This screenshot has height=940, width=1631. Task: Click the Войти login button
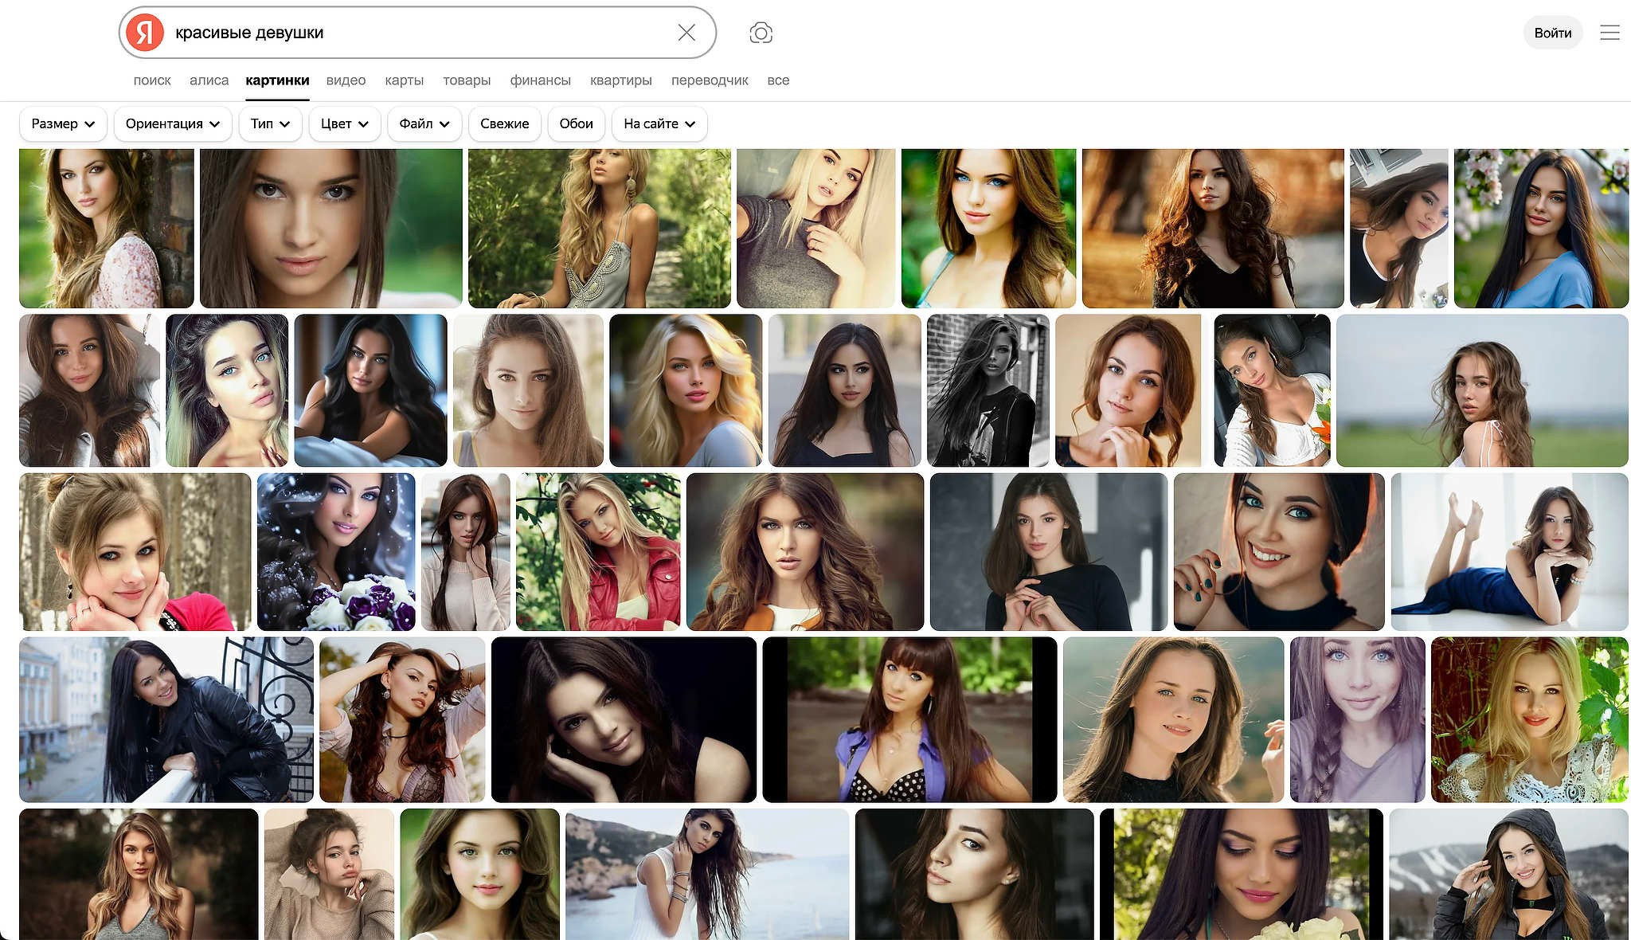coord(1552,33)
